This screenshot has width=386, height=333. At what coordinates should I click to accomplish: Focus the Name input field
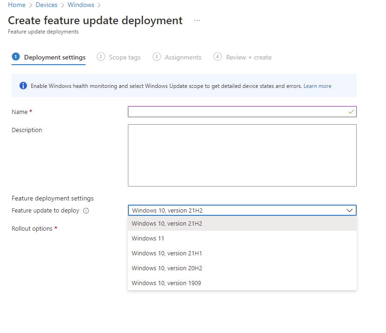pyautogui.click(x=242, y=112)
